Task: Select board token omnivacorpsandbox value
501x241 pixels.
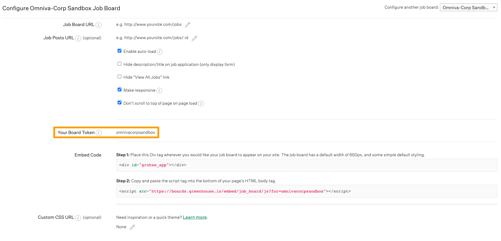Action: [x=135, y=132]
